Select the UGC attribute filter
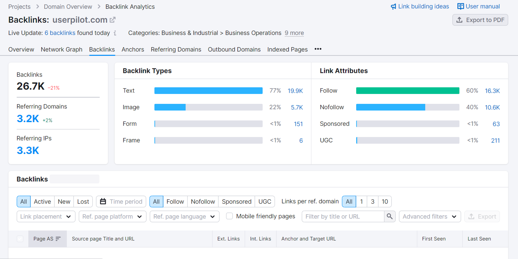The height and width of the screenshot is (259, 518). point(265,202)
